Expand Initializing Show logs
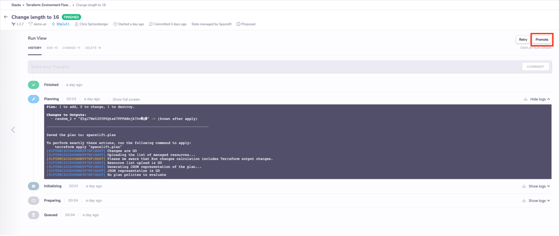 pyautogui.click(x=539, y=186)
